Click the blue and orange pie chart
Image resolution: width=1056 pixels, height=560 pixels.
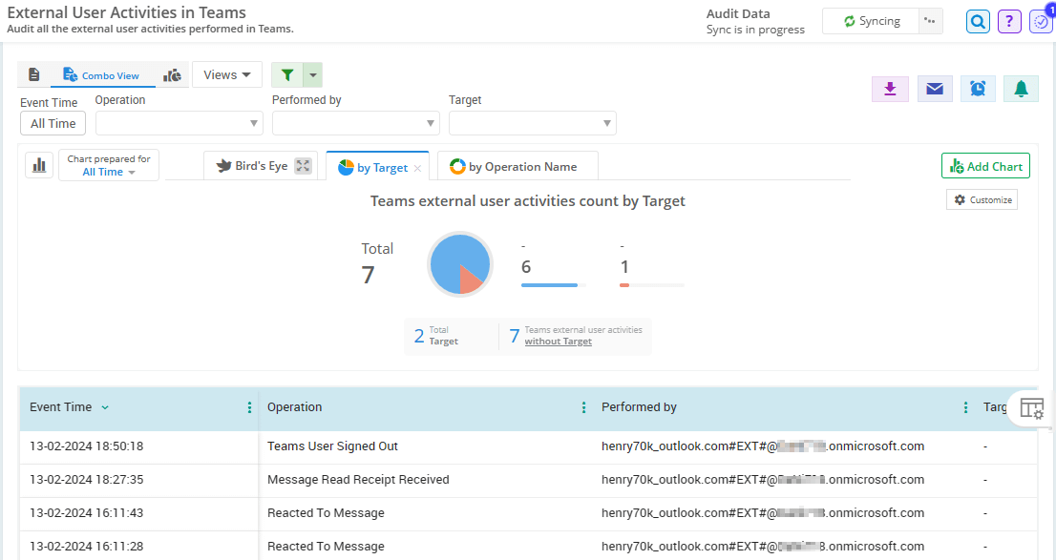pos(460,264)
